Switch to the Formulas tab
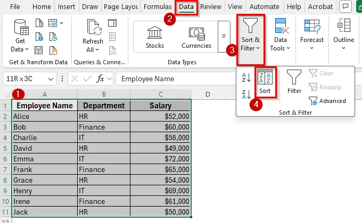The width and height of the screenshot is (362, 223). tap(158, 7)
